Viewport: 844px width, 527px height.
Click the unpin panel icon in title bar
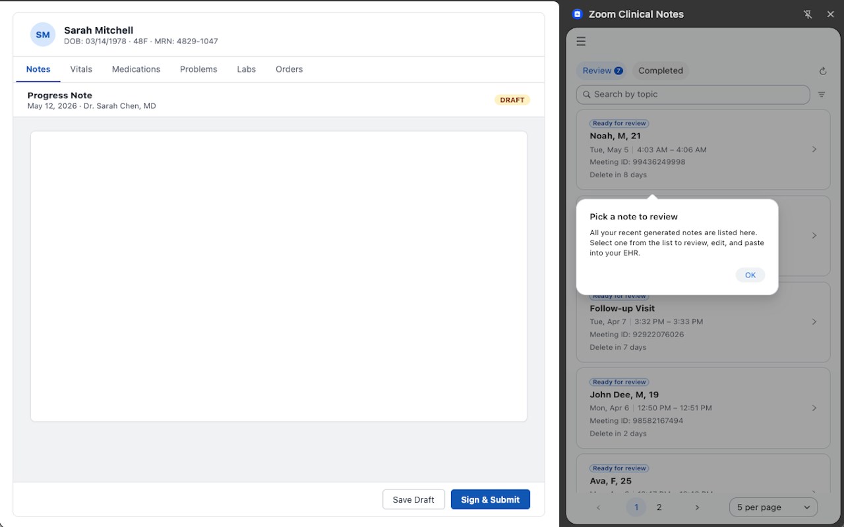[x=808, y=14]
